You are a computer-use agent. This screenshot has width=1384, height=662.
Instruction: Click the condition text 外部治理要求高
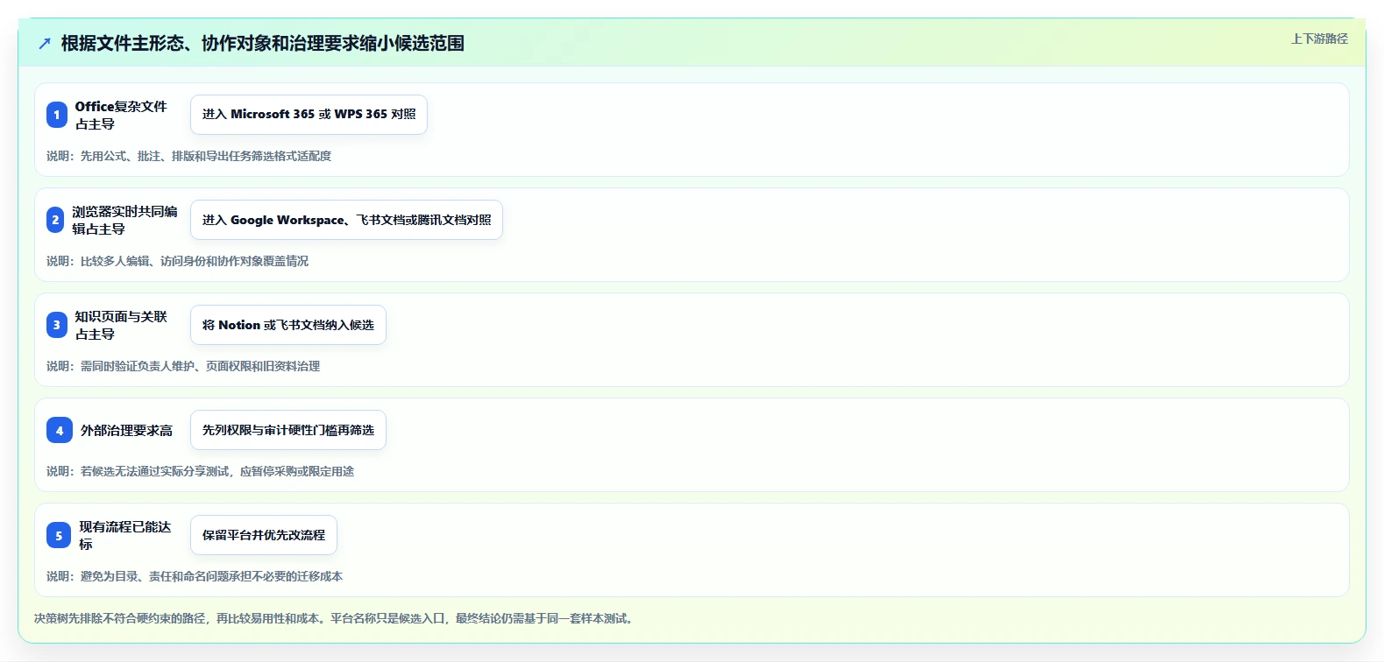(127, 430)
